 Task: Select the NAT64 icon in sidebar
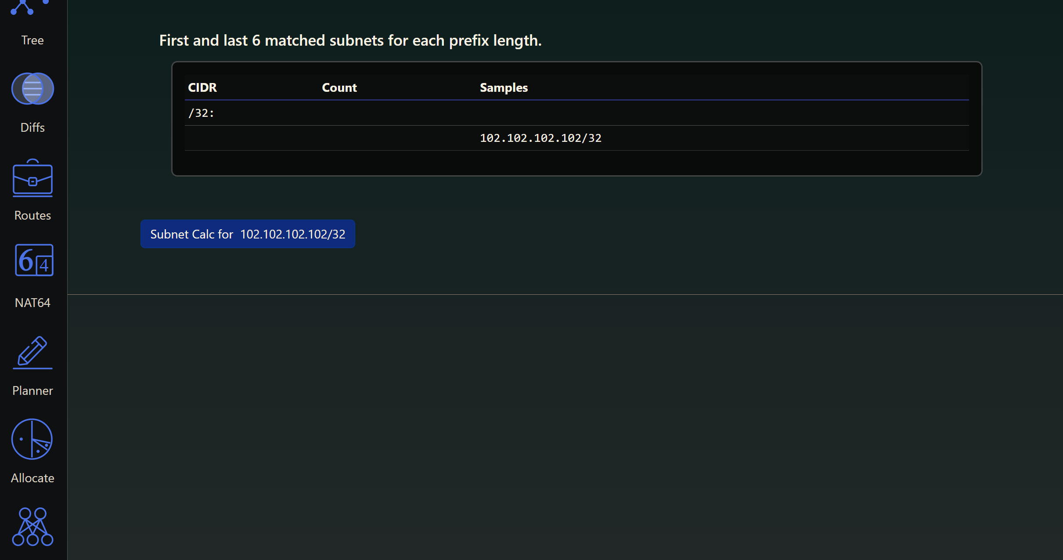tap(34, 260)
